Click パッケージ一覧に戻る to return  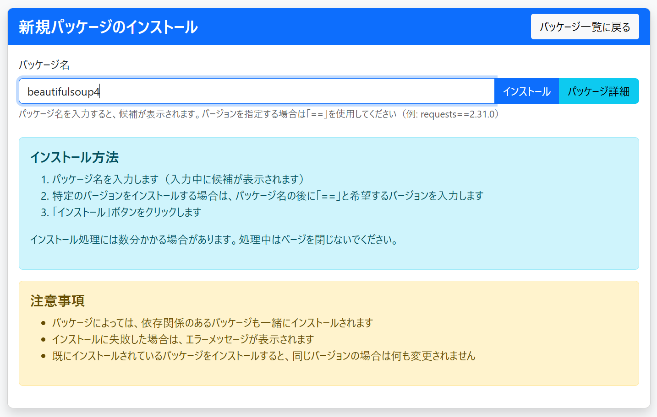pos(585,27)
